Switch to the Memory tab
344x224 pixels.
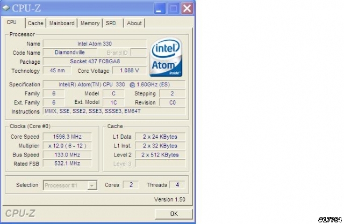[x=90, y=23]
